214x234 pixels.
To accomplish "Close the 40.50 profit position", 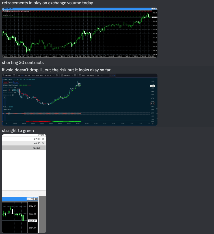I will (x=43, y=143).
